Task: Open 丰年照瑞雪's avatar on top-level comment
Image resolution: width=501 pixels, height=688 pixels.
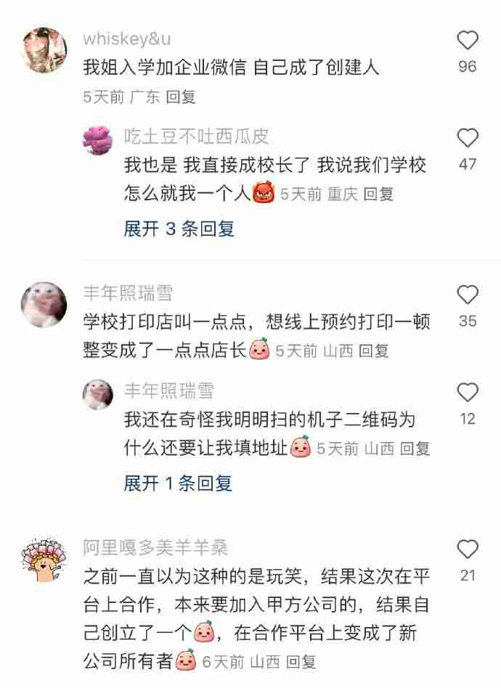Action: [44, 305]
